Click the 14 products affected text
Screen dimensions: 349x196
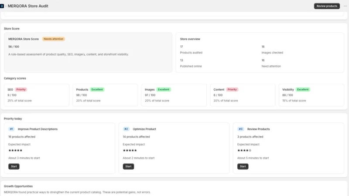coord(136,137)
